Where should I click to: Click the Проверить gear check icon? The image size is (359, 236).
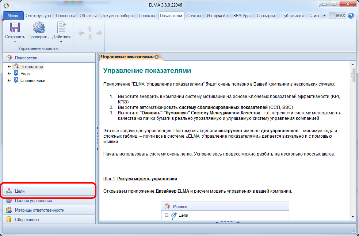(38, 28)
